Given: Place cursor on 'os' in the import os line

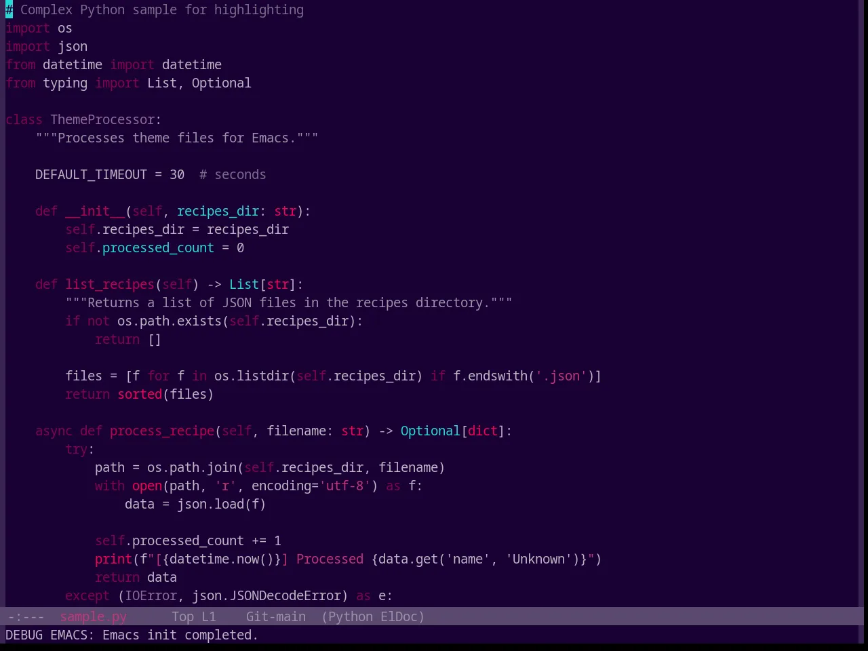Looking at the screenshot, I should click(65, 28).
